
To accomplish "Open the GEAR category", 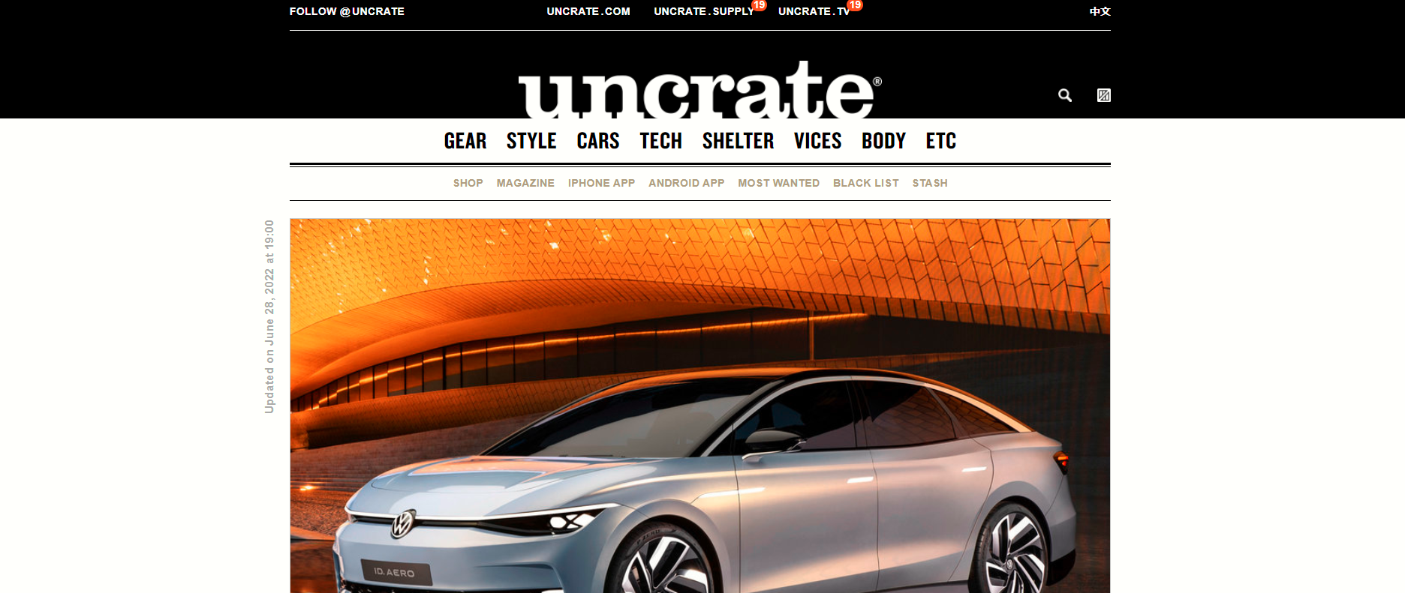I will coord(465,141).
